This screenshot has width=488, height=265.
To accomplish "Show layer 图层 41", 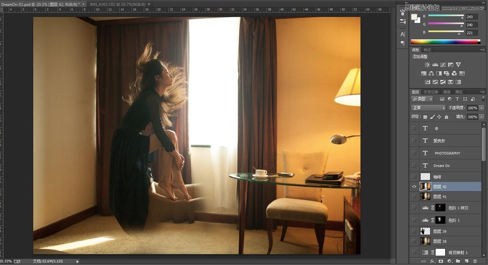I will [x=414, y=196].
